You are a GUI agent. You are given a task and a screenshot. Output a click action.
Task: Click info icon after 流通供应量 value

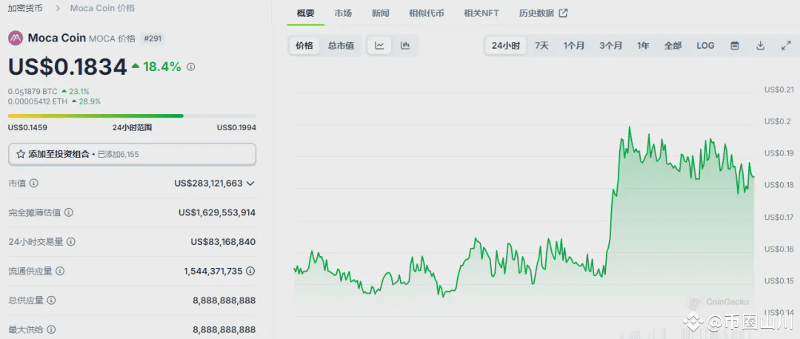(x=250, y=271)
